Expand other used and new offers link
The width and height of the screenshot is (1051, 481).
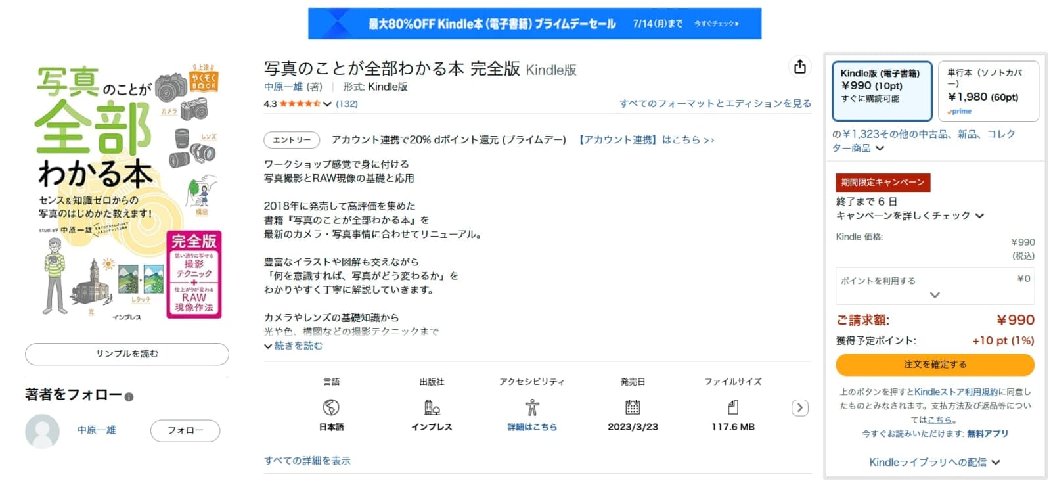coord(924,141)
